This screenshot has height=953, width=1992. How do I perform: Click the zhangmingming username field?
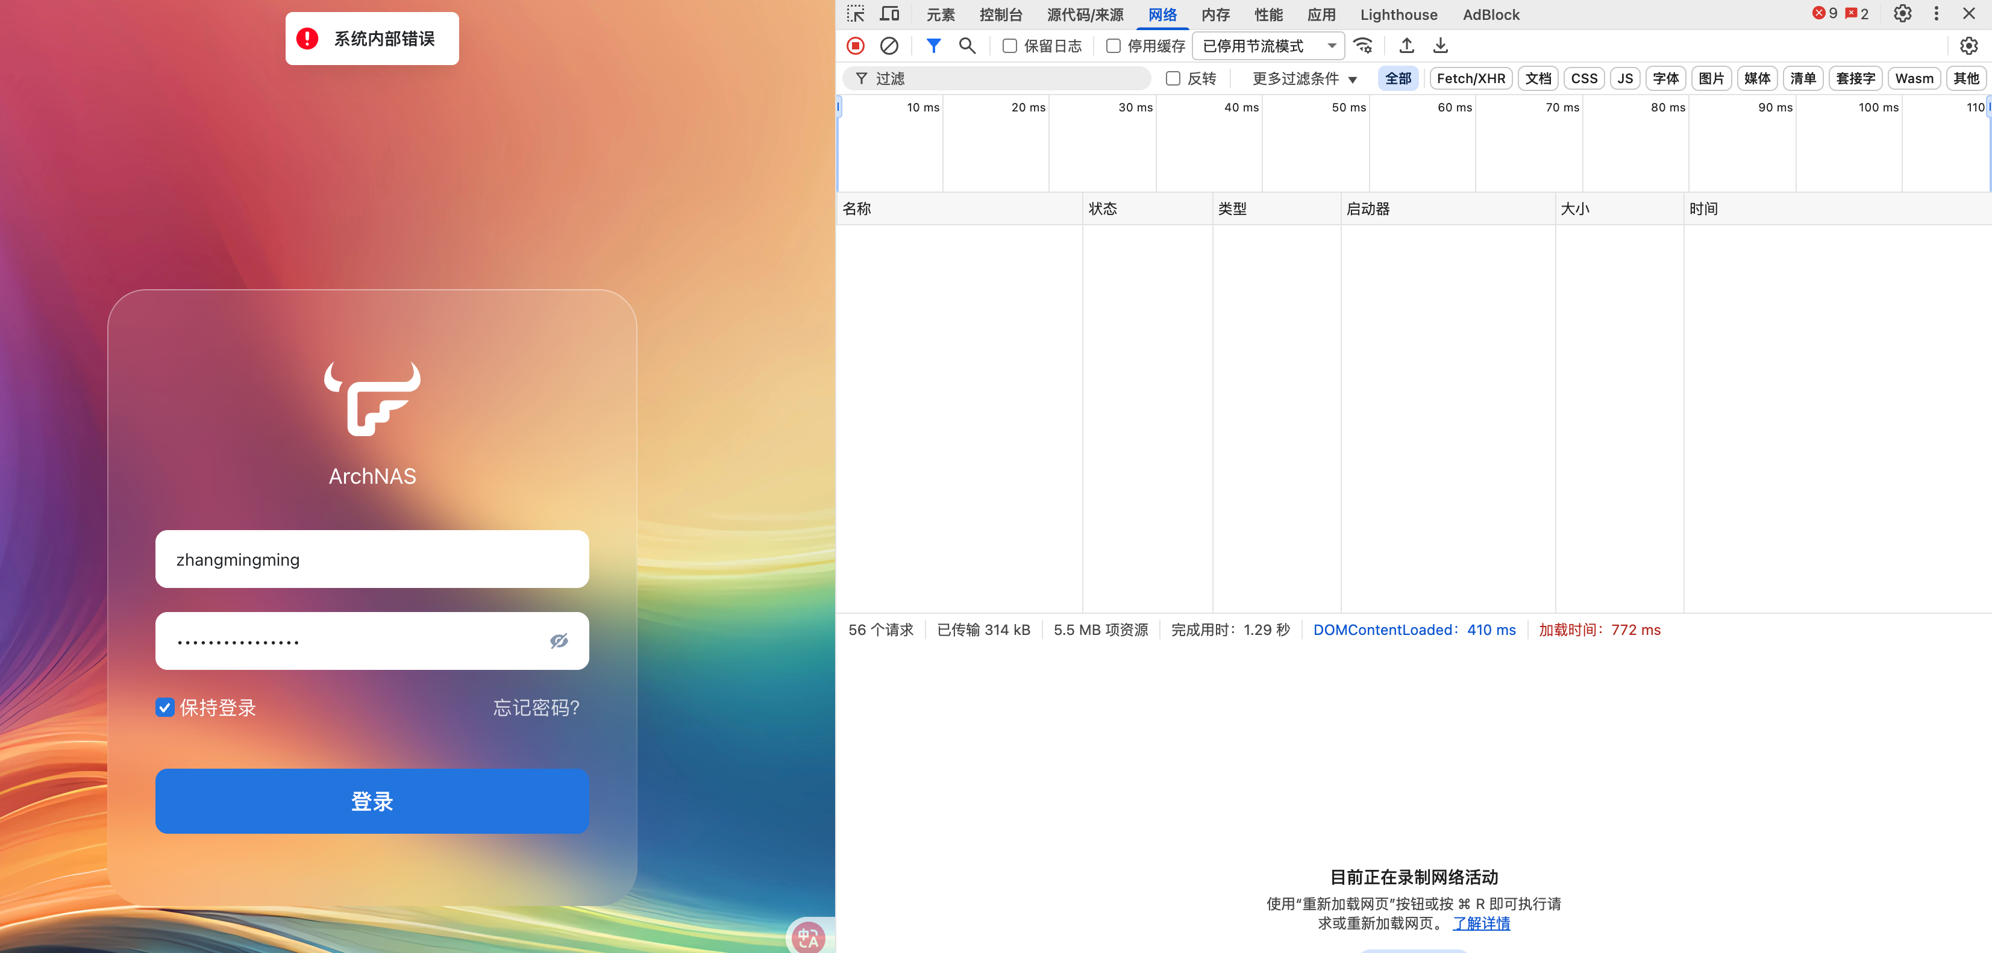tap(372, 559)
